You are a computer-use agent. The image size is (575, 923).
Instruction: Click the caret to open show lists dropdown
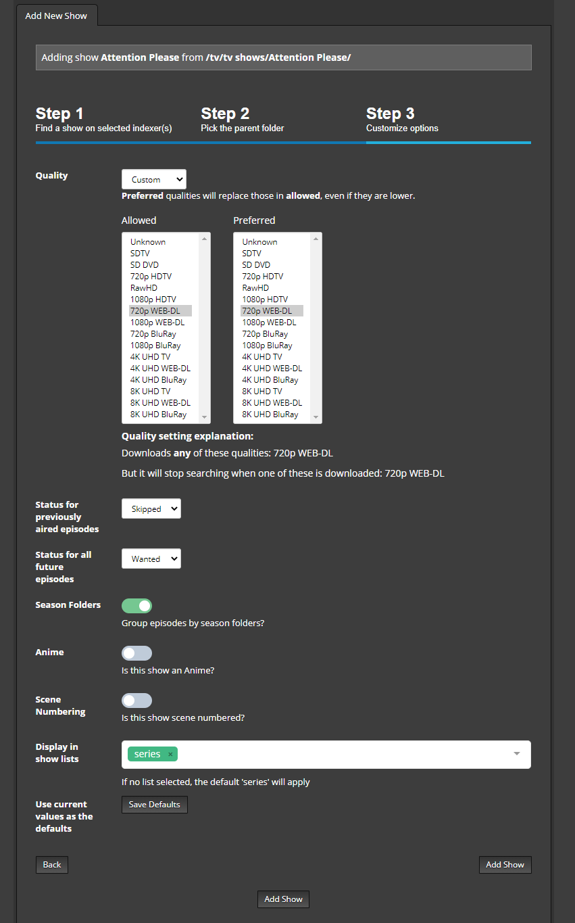[516, 754]
